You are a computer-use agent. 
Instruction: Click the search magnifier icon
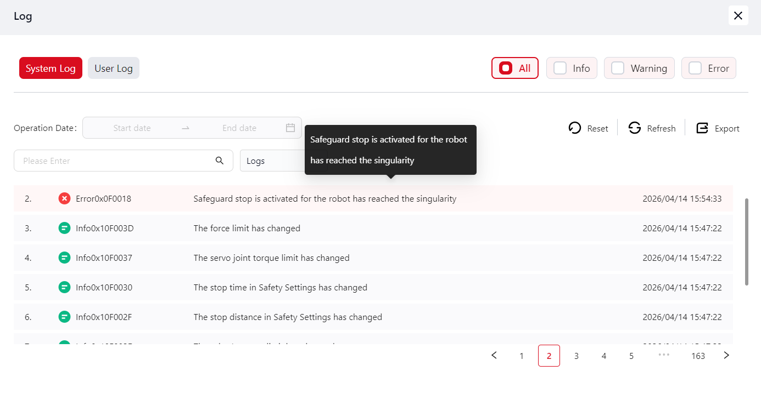(220, 161)
